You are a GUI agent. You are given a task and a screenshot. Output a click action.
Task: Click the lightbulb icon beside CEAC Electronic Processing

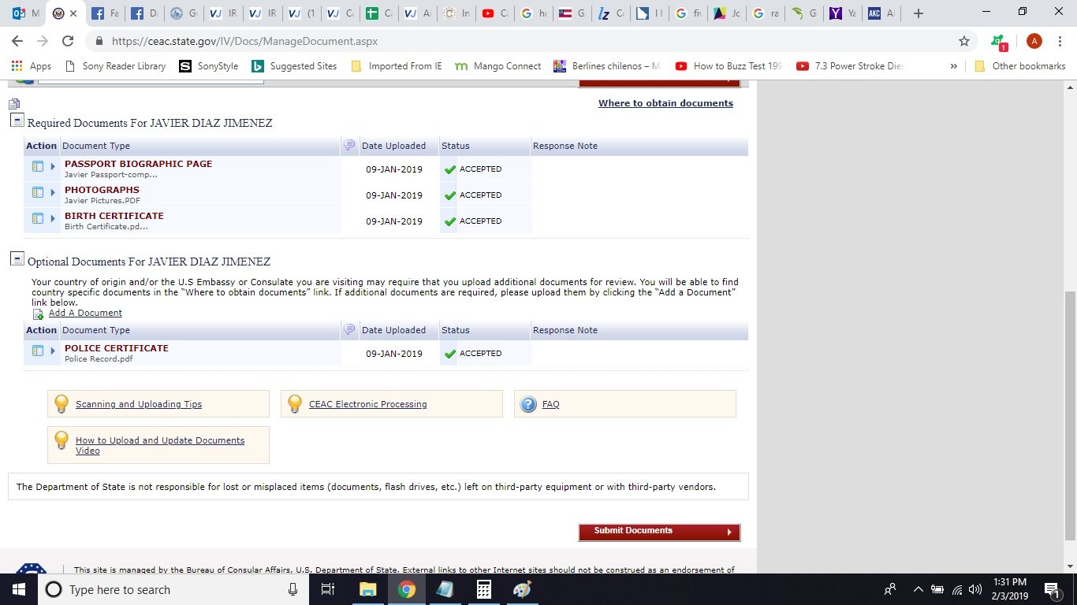295,404
